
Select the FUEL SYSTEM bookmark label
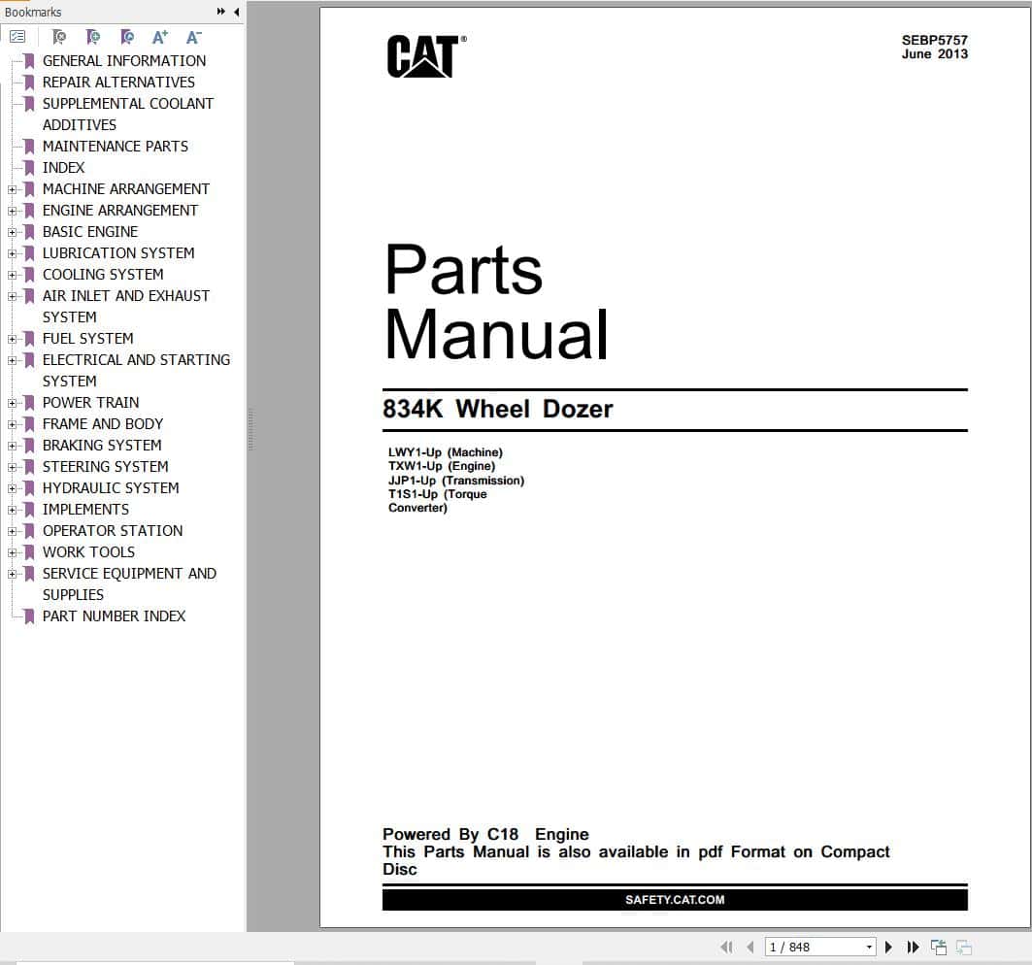[87, 339]
